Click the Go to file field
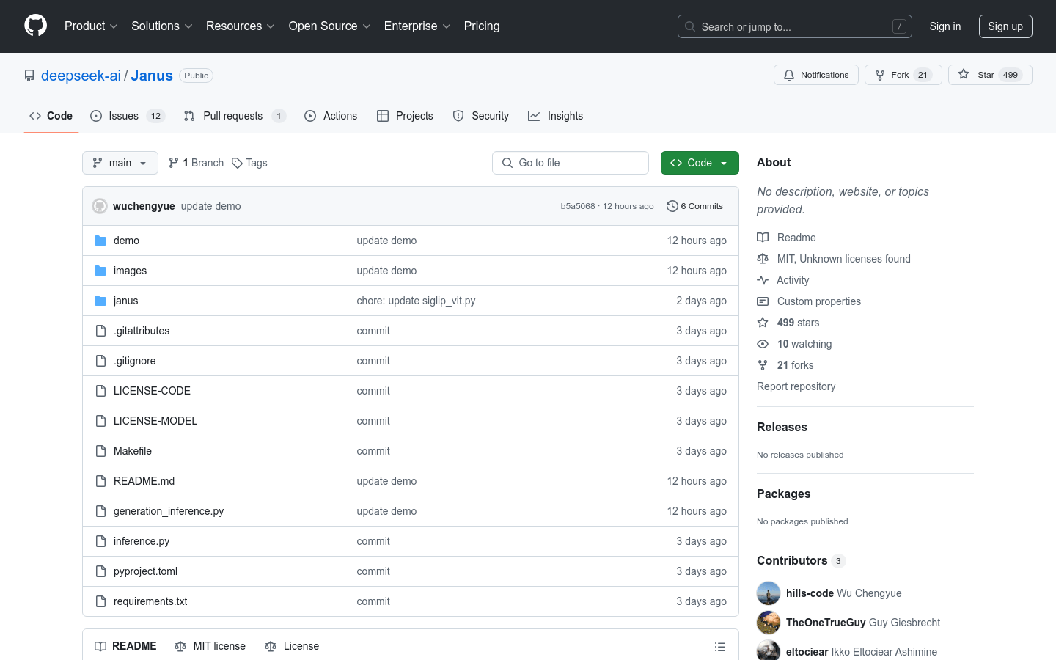 (571, 163)
